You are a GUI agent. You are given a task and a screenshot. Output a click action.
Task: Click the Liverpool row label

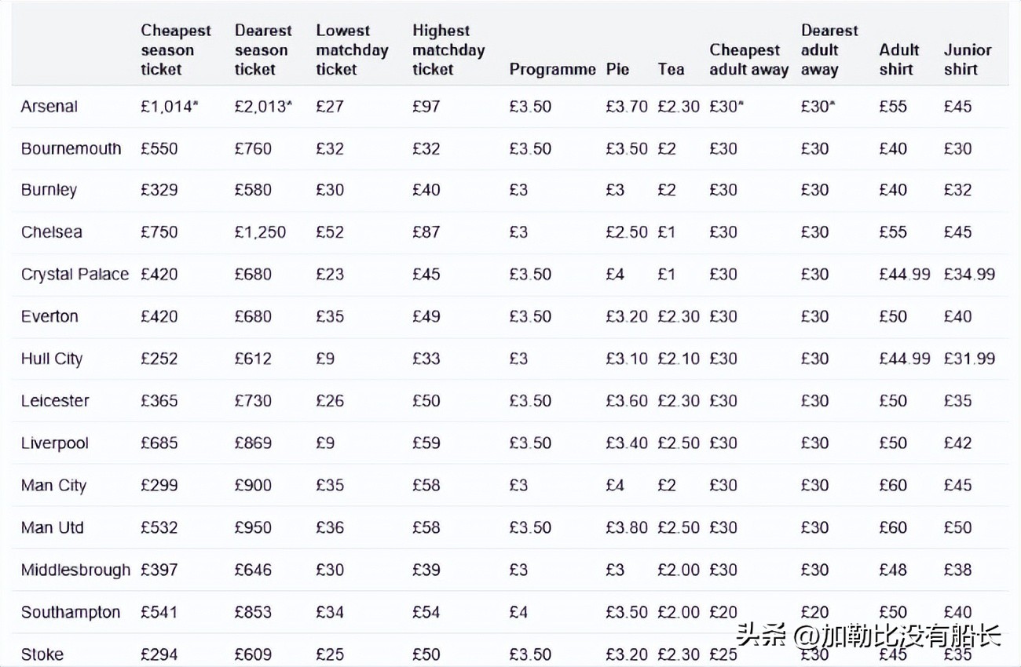(54, 443)
